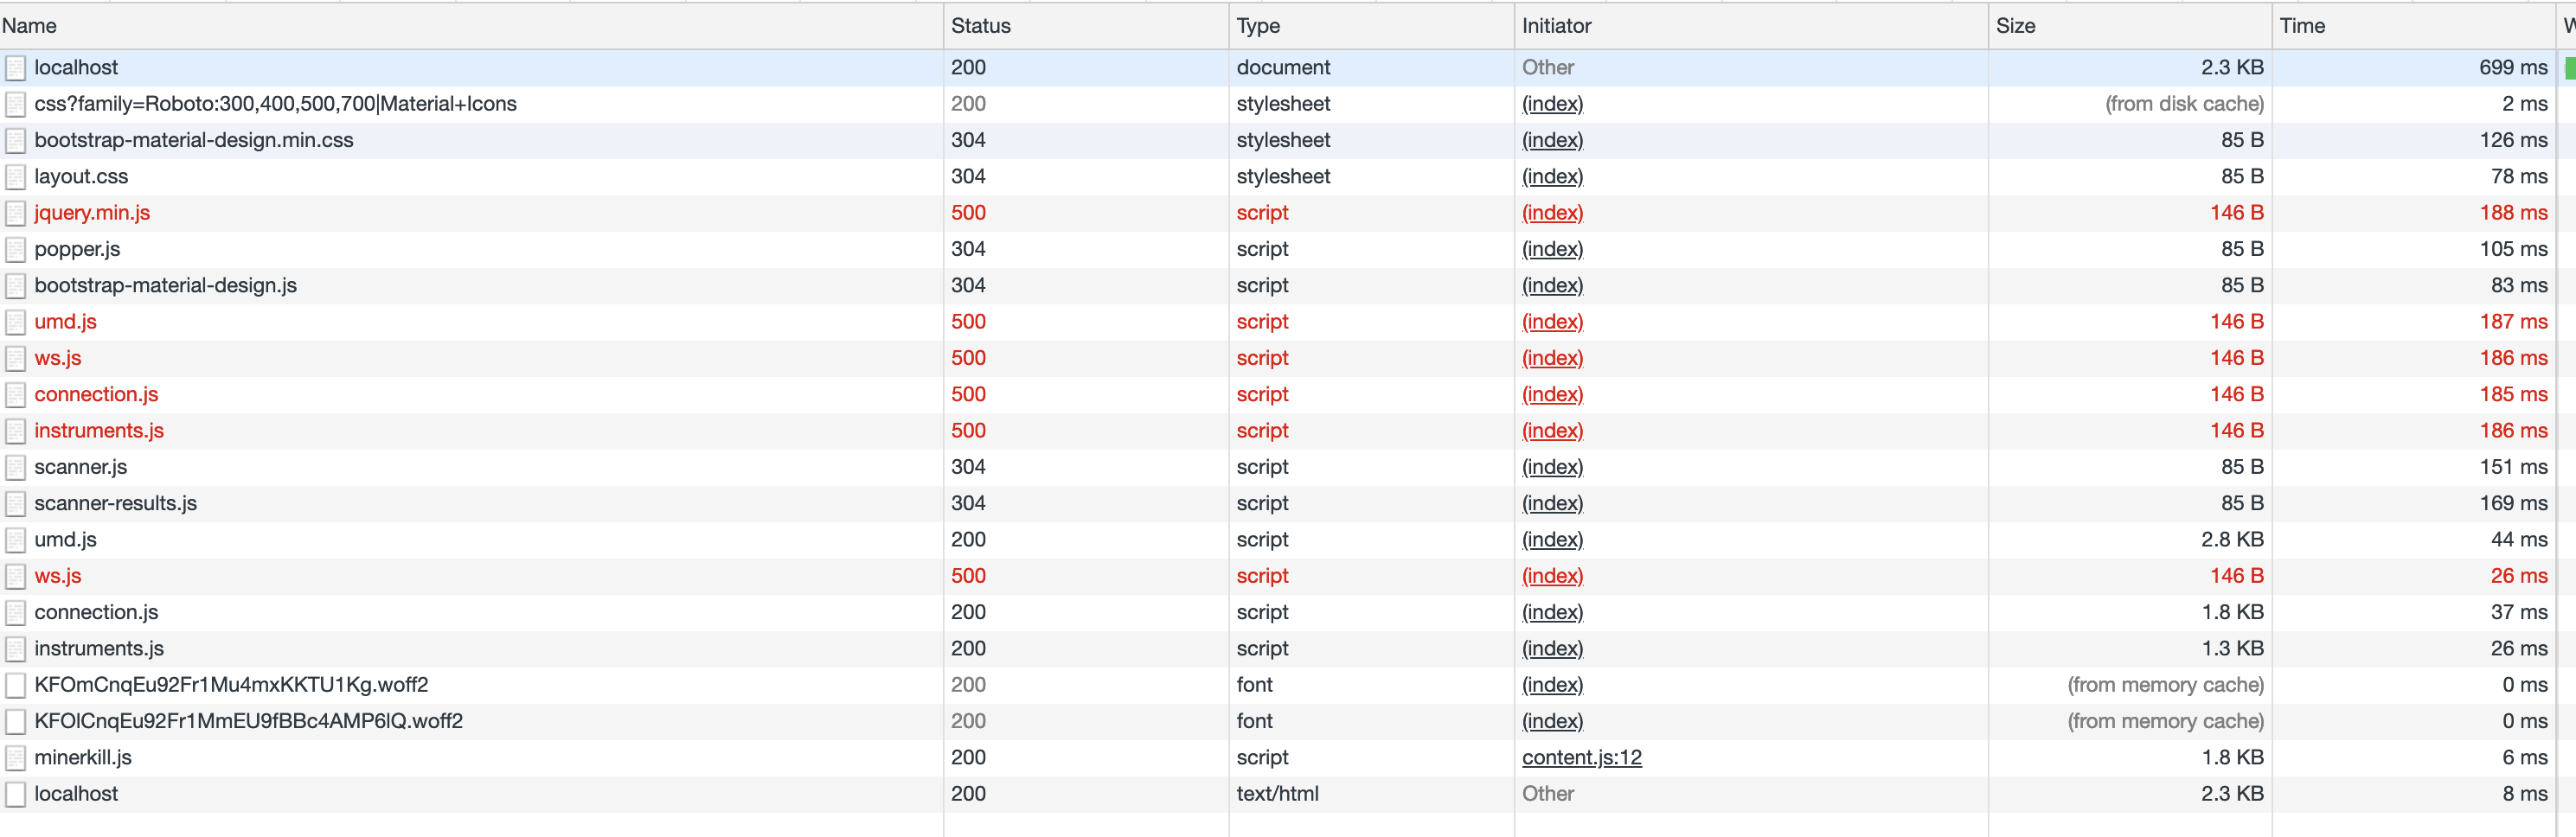Click the icon next to failed ws.js request
This screenshot has width=2576, height=837.
coord(15,357)
